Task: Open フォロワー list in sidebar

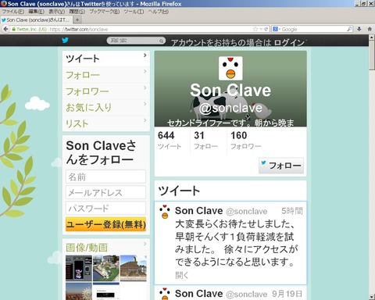Action: click(x=106, y=91)
